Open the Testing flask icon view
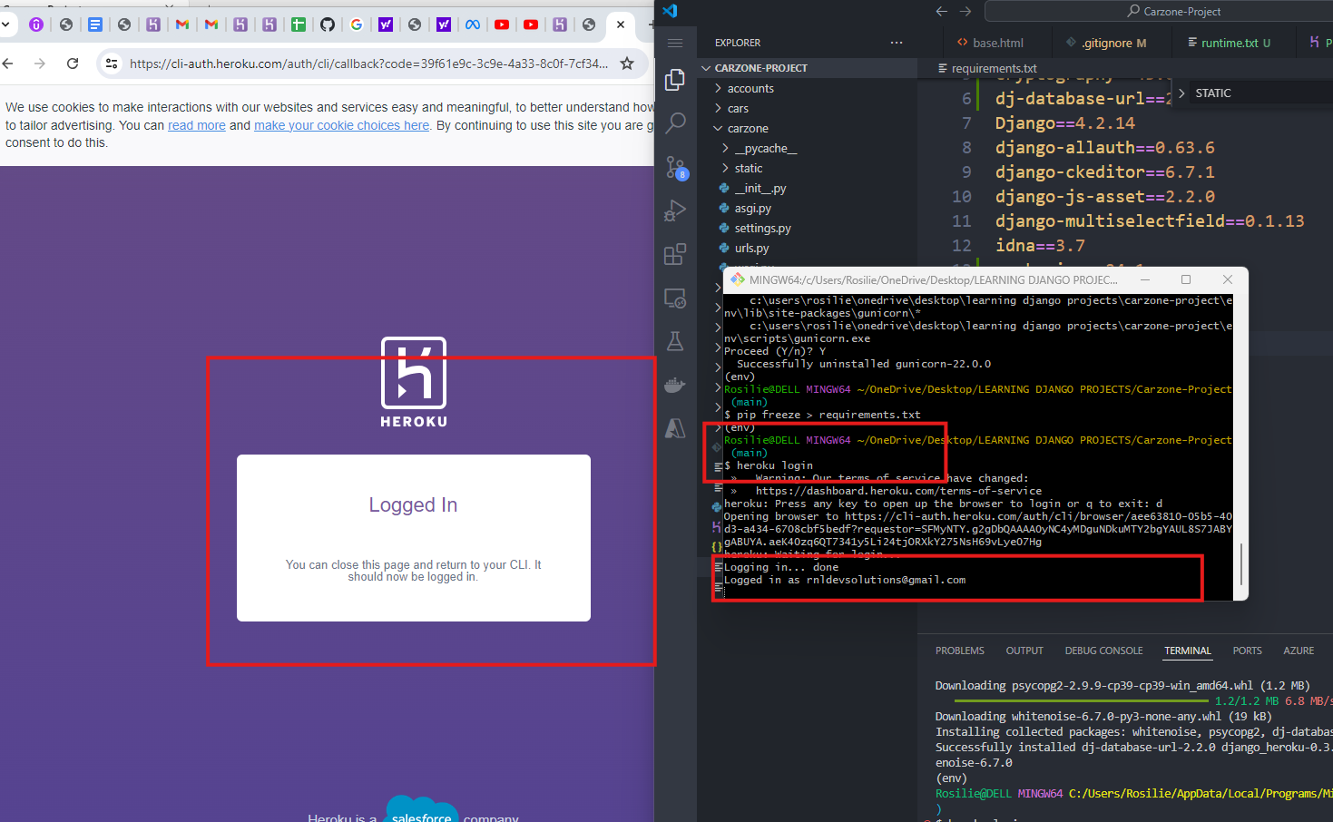Screen dimensions: 1333x822 [x=675, y=341]
